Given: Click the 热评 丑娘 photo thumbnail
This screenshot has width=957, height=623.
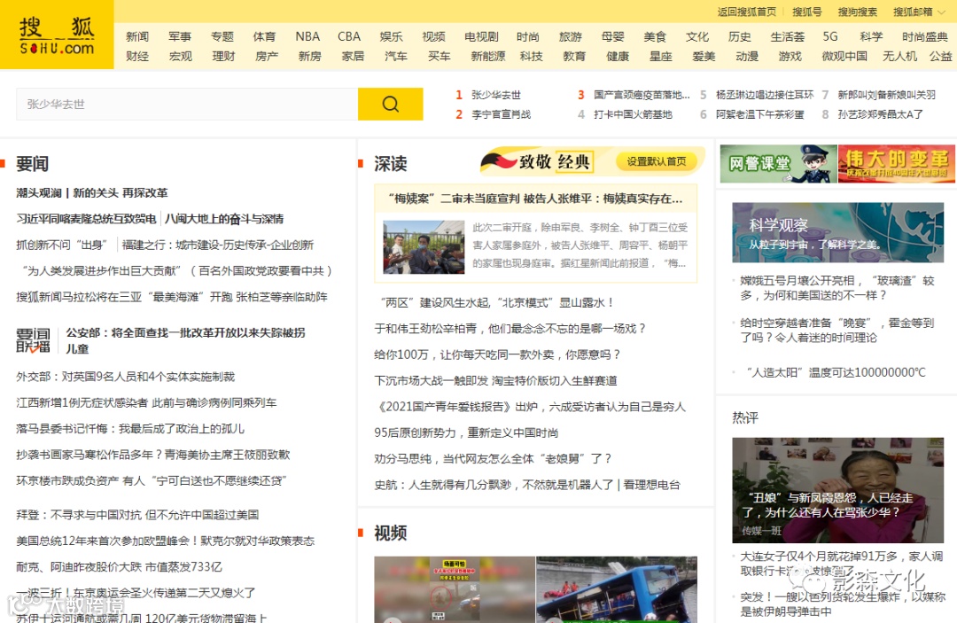Looking at the screenshot, I should click(x=838, y=490).
